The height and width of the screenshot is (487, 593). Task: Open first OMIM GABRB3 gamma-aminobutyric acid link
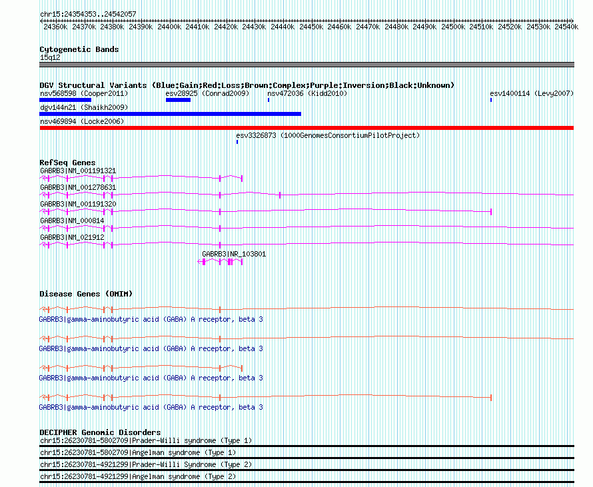(151, 320)
